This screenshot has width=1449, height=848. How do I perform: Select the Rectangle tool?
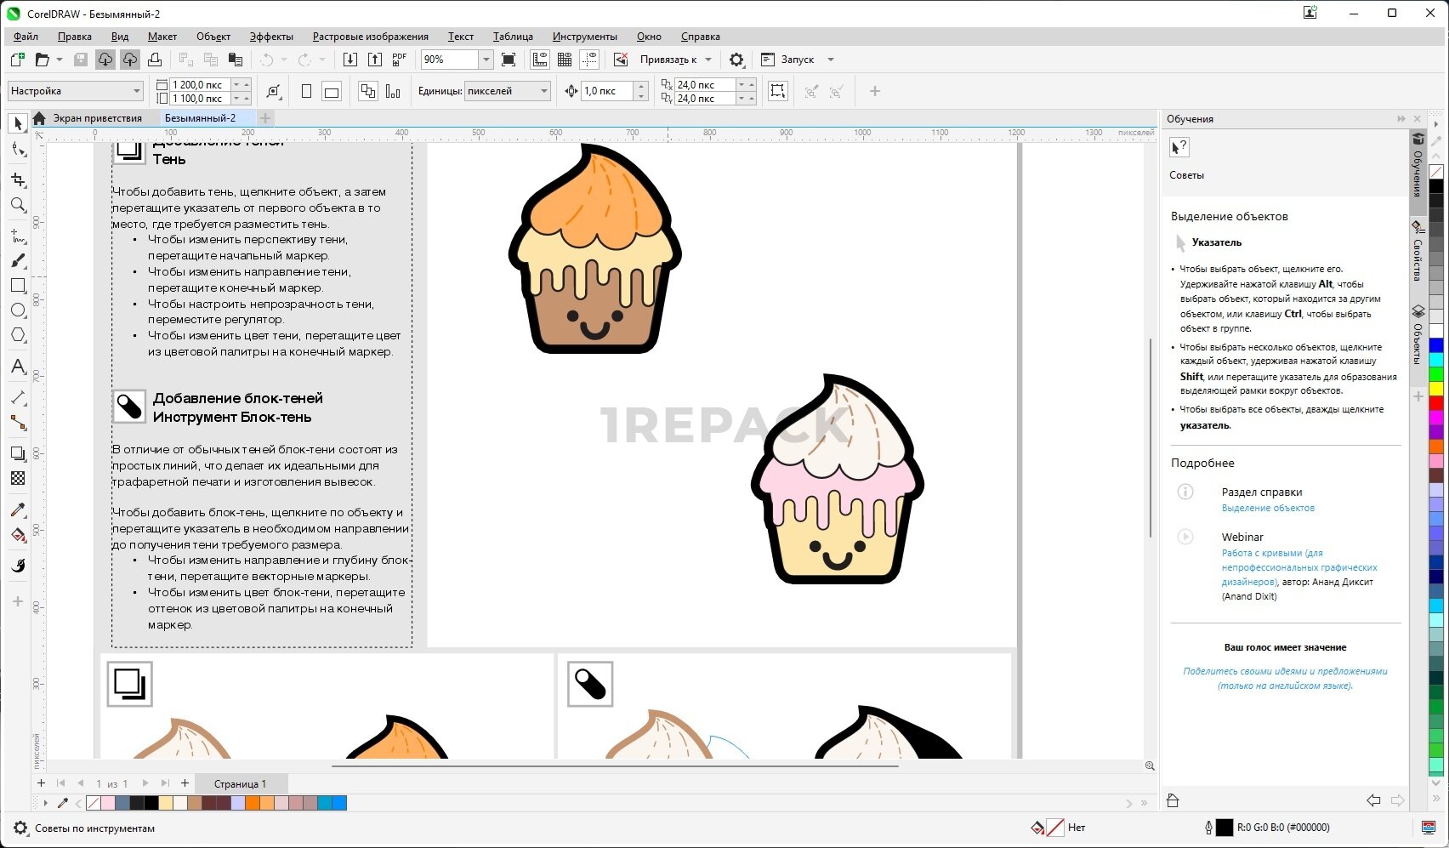[x=18, y=286]
